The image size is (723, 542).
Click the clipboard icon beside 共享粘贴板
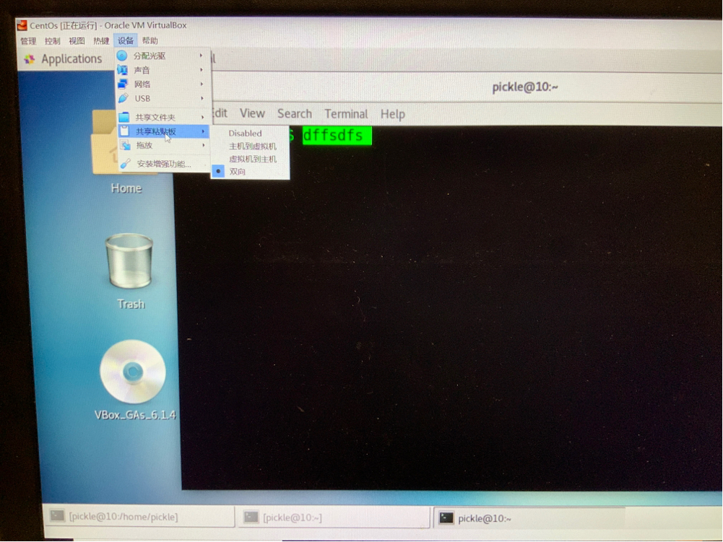click(x=124, y=131)
